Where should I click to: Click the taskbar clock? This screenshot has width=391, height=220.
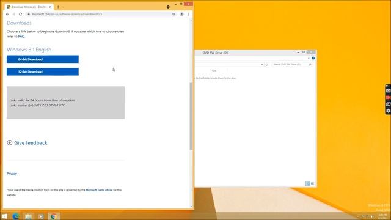pyautogui.click(x=383, y=216)
